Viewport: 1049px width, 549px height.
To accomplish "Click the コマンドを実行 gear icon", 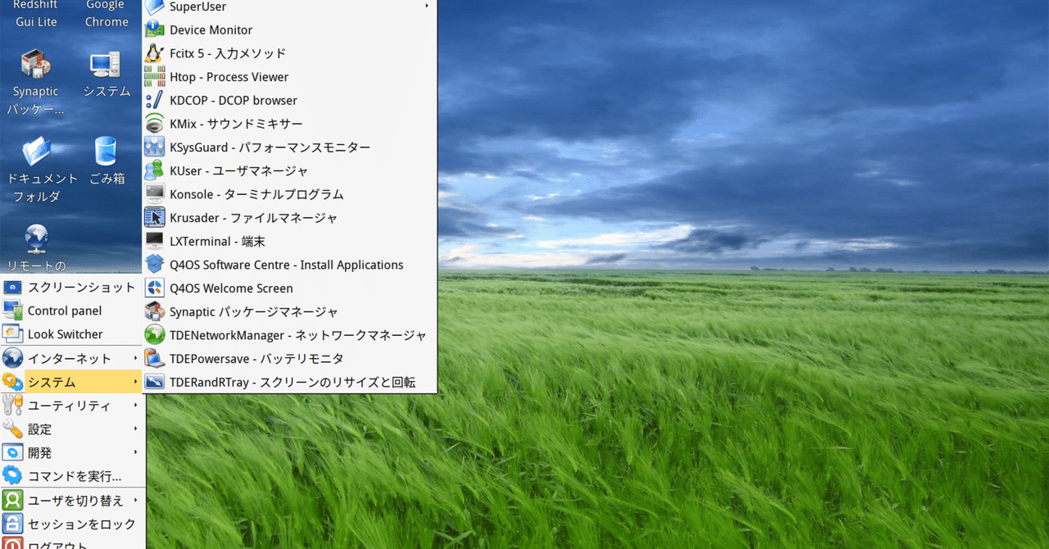I will (x=12, y=476).
